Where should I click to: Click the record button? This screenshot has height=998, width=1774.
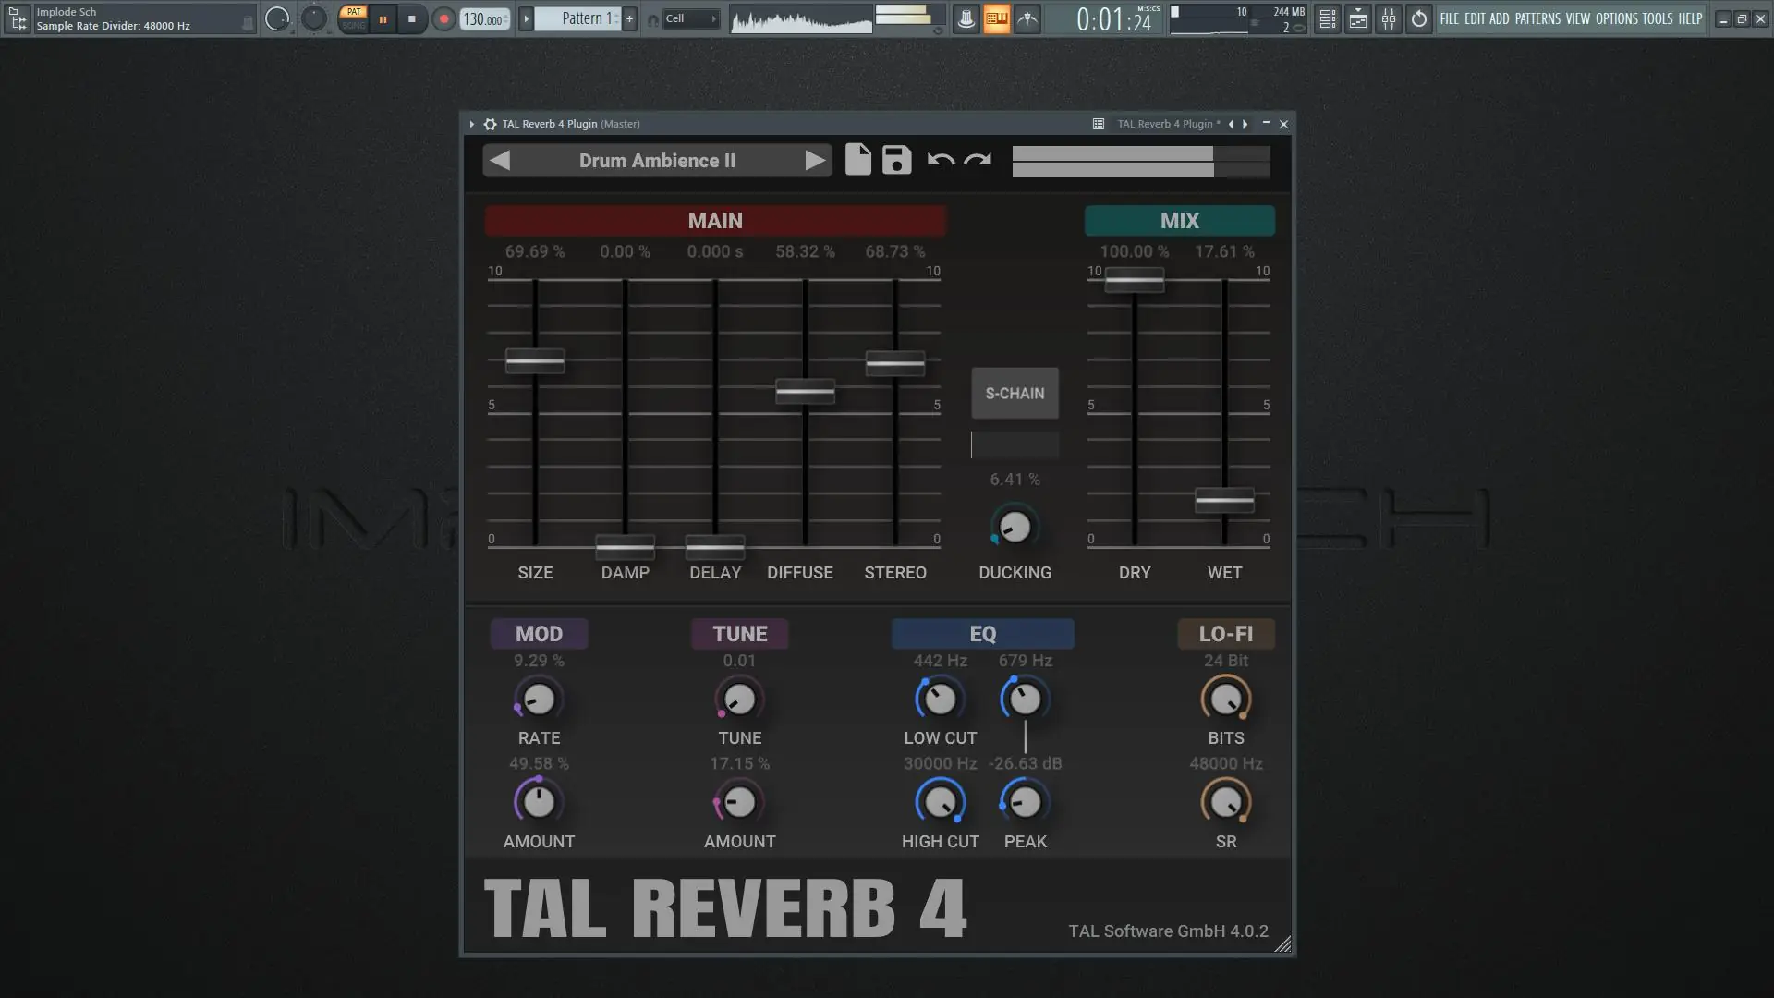point(443,18)
